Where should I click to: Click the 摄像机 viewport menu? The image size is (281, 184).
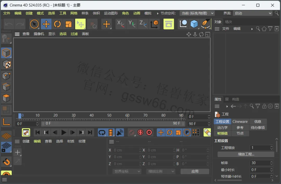coord(39,34)
